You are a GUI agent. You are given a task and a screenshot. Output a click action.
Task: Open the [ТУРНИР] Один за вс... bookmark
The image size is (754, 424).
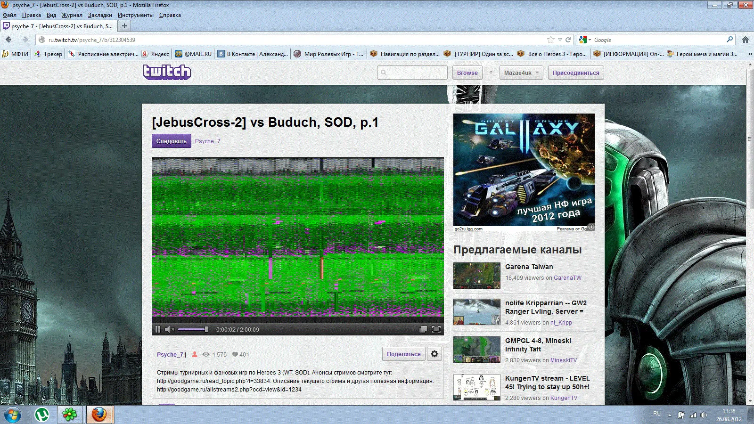click(479, 54)
